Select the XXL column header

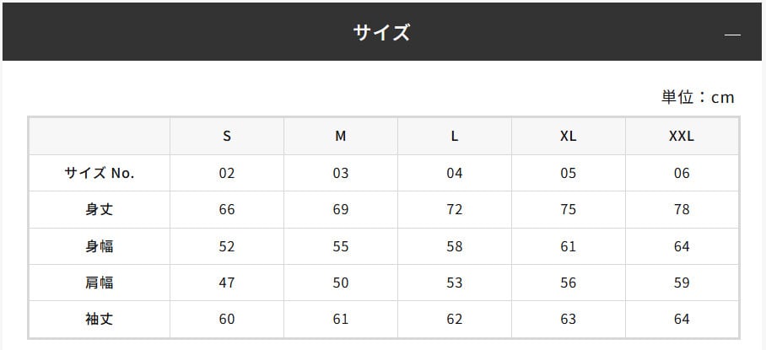(x=682, y=136)
